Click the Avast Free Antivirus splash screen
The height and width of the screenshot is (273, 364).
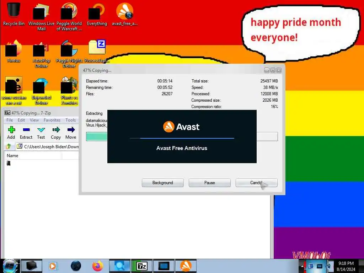coord(182,136)
